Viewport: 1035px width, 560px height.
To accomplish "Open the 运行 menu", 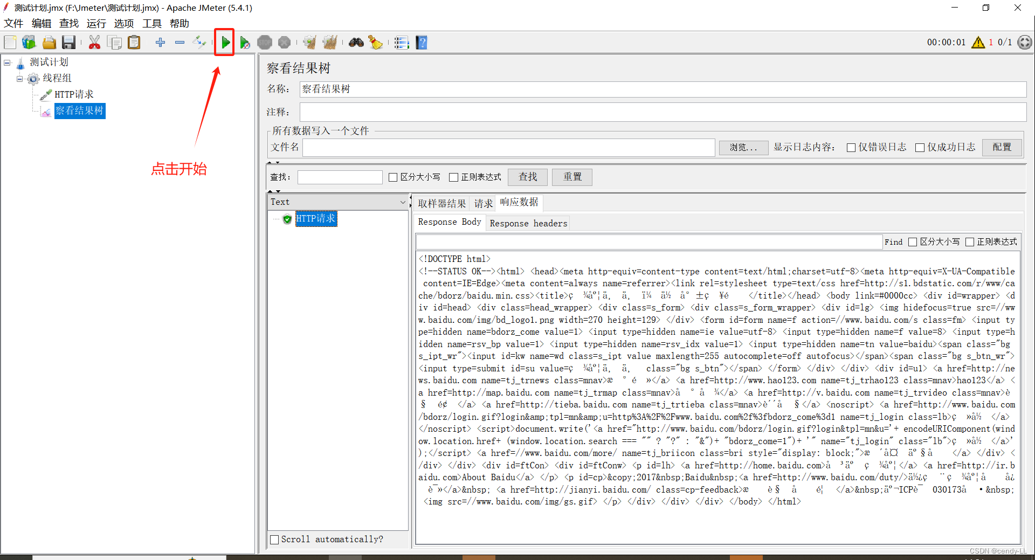I will pos(96,23).
